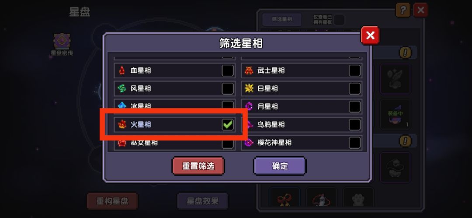
Task: Enable the 血星相 checkbox
Action: (228, 70)
